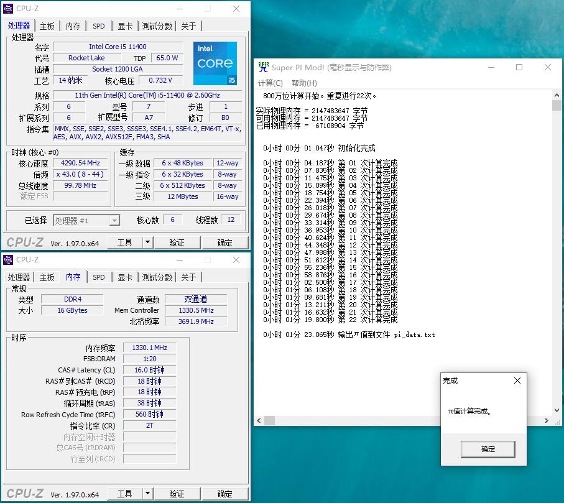Click the 验证 (Validate) button in CPU-Z
The image size is (564, 503).
pyautogui.click(x=177, y=242)
